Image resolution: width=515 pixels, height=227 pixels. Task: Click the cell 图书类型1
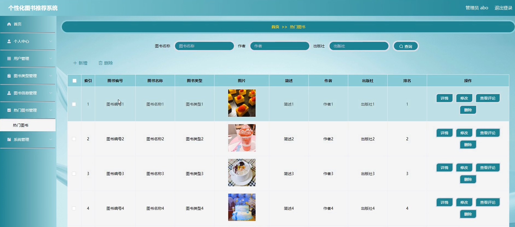(x=195, y=104)
